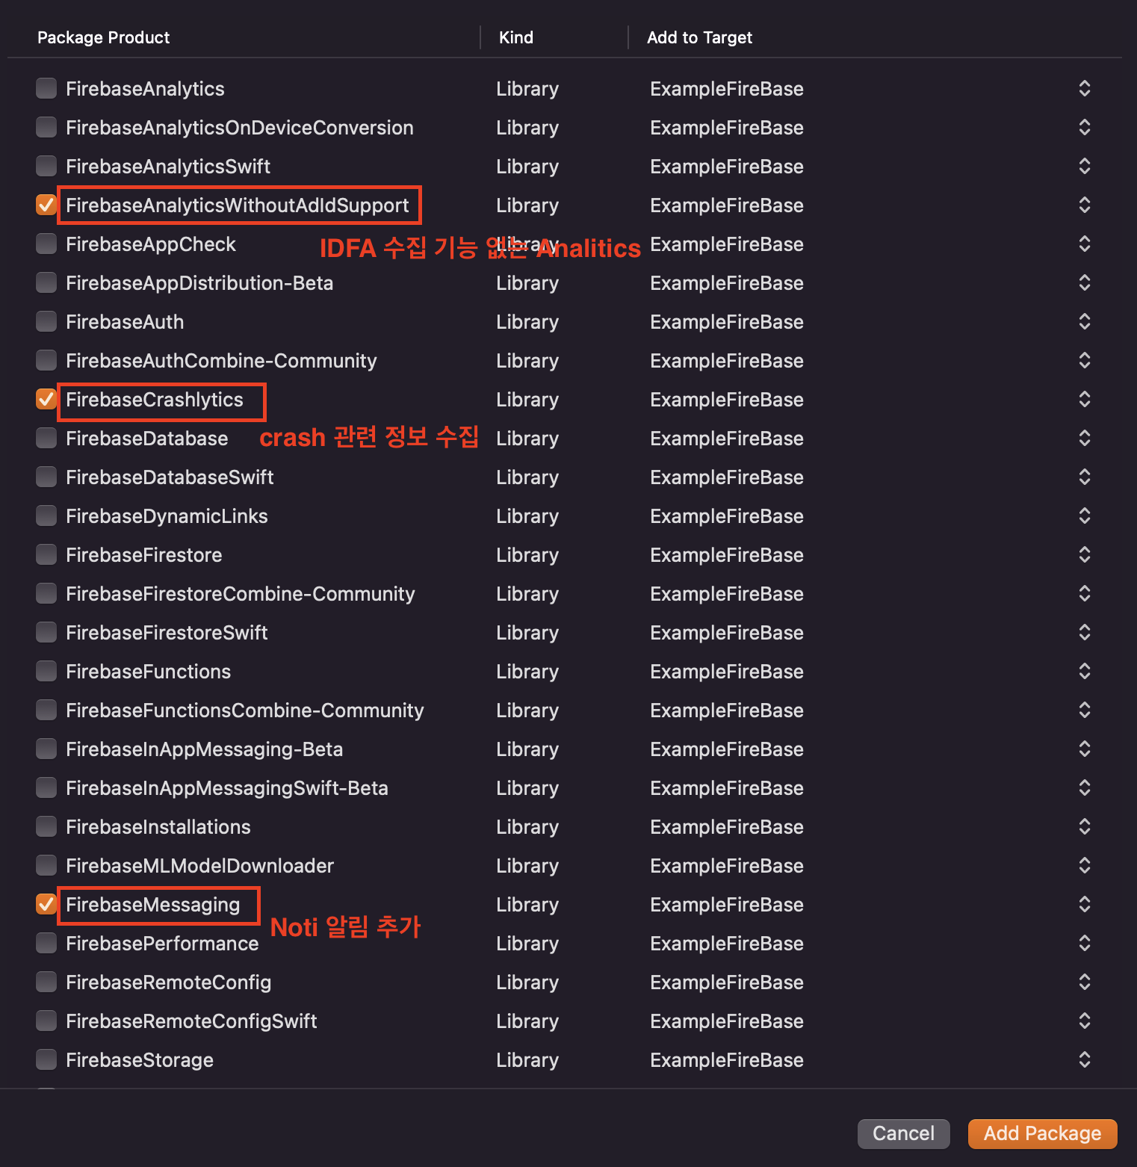Open target dropdown for FirebaseDynamicLinks row
The width and height of the screenshot is (1137, 1167).
pos(1085,516)
